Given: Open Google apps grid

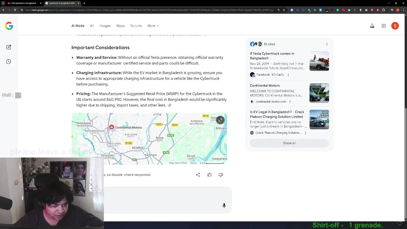Looking at the screenshot, I should (x=383, y=26).
